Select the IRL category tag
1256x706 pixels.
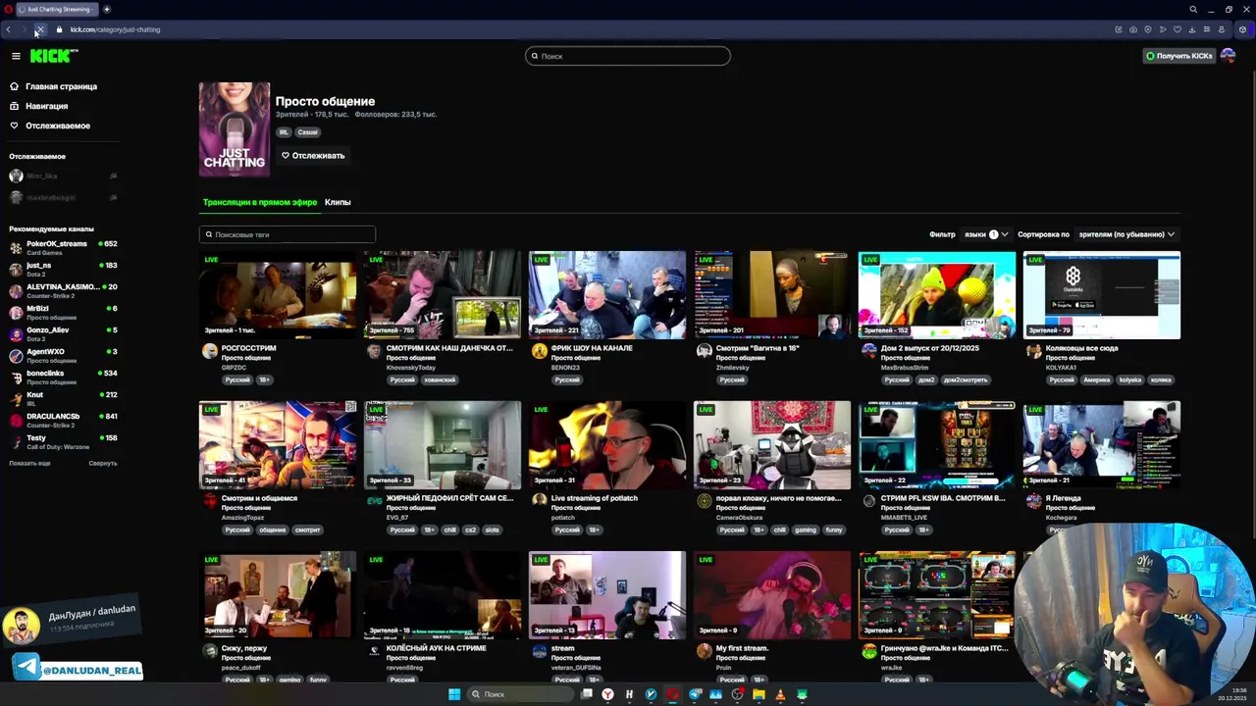284,132
